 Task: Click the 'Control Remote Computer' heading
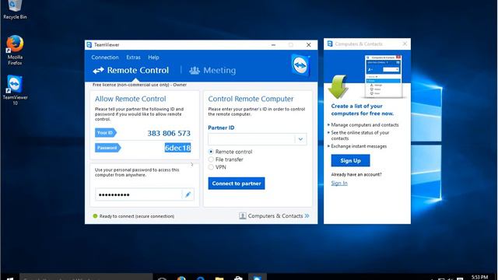251,99
